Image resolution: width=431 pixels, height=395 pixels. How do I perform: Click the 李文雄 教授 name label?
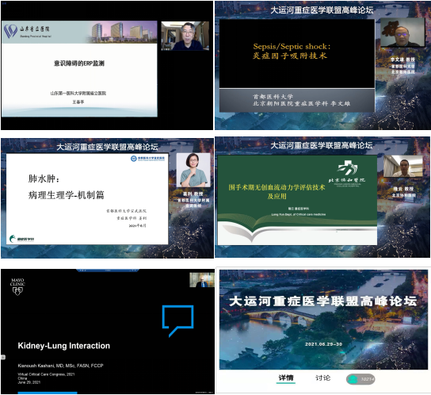402,59
